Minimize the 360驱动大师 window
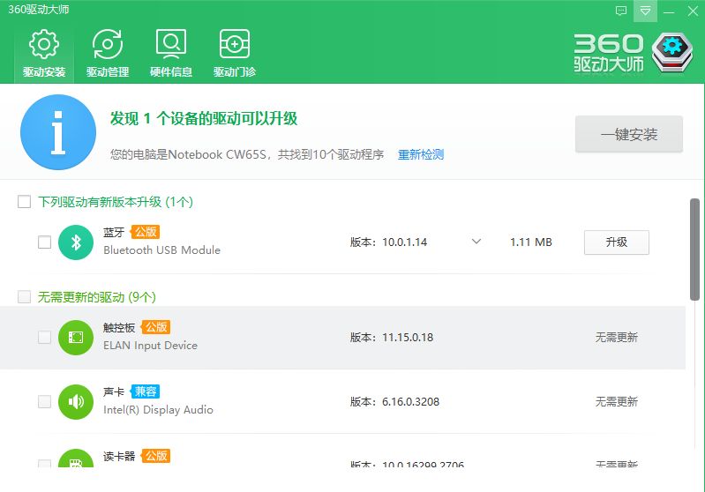This screenshot has height=492, width=705. coord(669,11)
